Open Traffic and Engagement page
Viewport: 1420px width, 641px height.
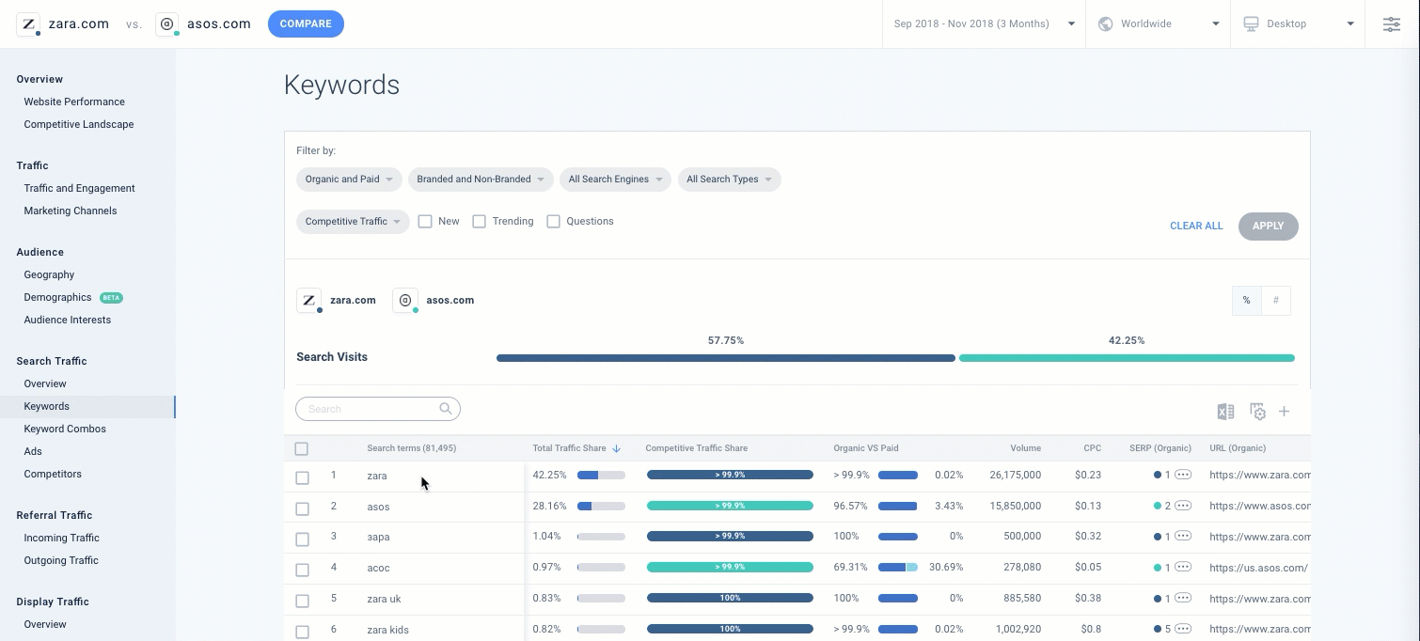point(80,188)
